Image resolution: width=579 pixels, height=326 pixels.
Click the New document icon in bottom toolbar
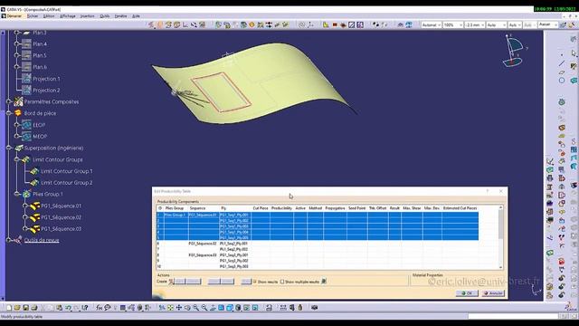point(9,308)
